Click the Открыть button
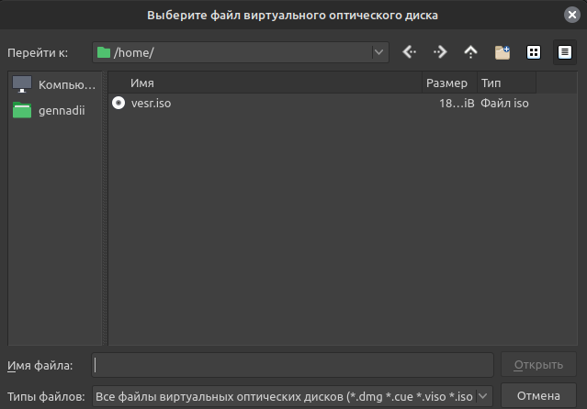 pyautogui.click(x=538, y=365)
